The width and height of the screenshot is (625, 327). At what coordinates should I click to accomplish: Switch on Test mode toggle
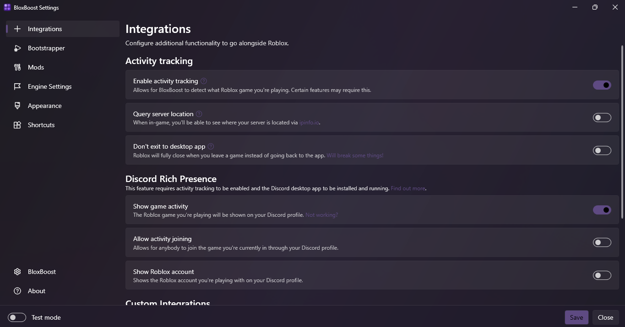pos(17,317)
